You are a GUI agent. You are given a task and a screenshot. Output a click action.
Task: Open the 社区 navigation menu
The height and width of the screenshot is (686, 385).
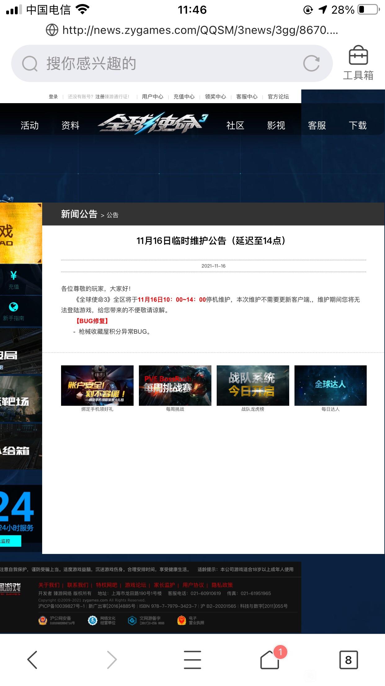pyautogui.click(x=235, y=126)
